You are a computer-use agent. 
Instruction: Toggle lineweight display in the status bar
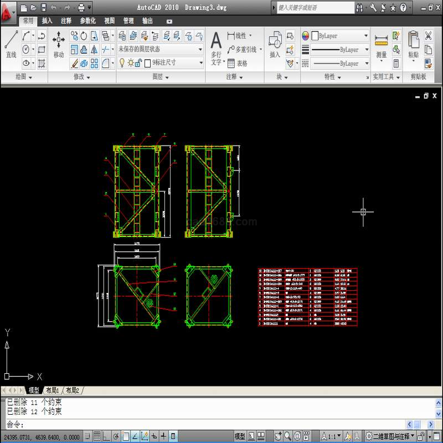pyautogui.click(x=164, y=436)
